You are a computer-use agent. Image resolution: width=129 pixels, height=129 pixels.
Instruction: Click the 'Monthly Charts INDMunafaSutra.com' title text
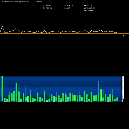[x=15, y=2]
